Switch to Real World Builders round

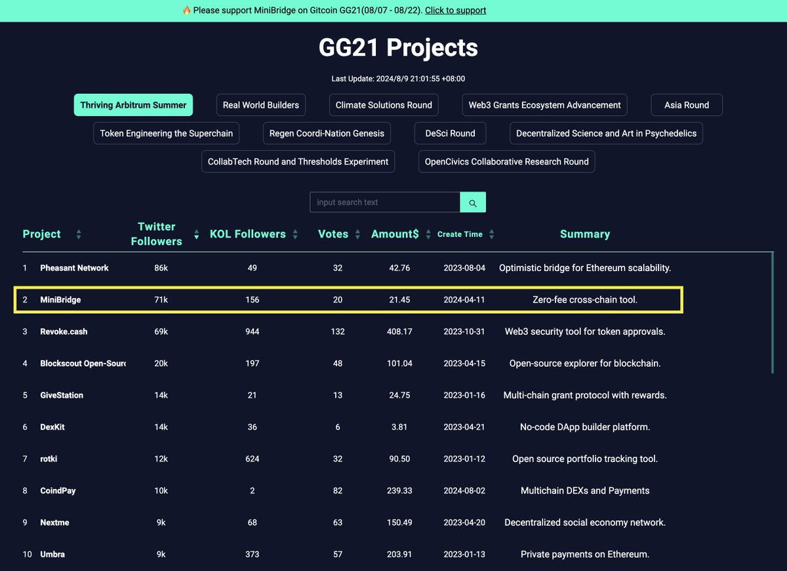[x=261, y=105]
